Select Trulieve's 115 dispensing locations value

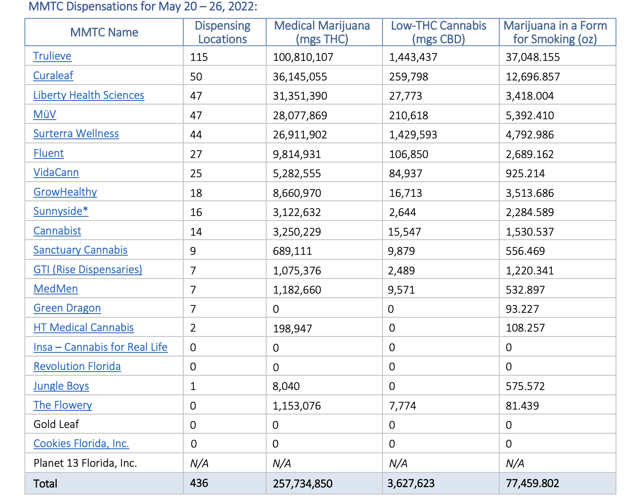tap(199, 57)
